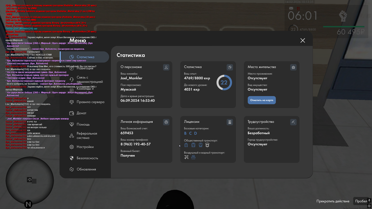Click the bank account number 659453
The height and width of the screenshot is (209, 372).
tap(127, 133)
